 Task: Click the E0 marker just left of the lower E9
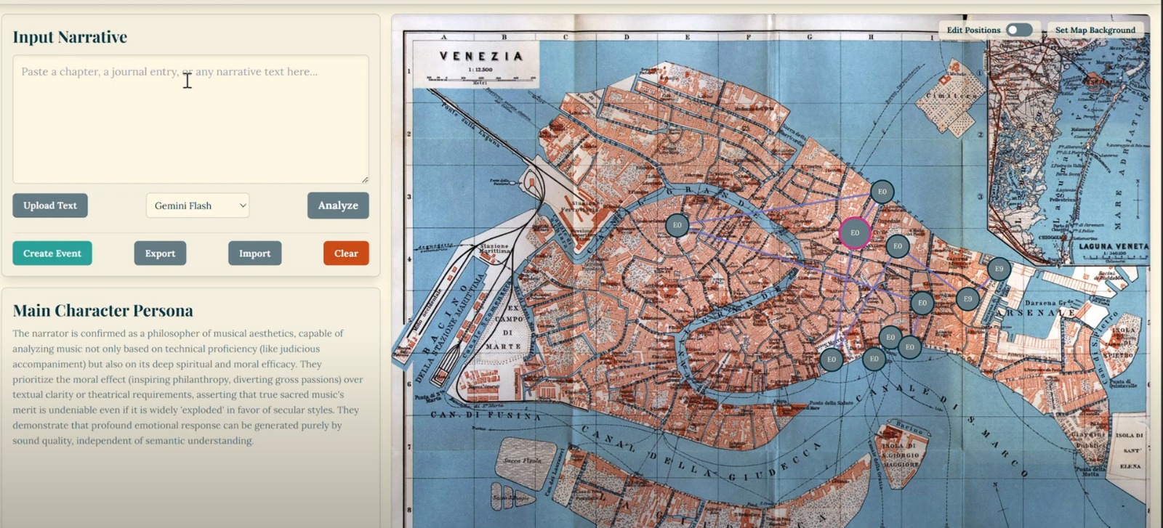[x=922, y=303]
